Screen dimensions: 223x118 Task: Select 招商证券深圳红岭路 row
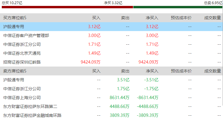111,62
